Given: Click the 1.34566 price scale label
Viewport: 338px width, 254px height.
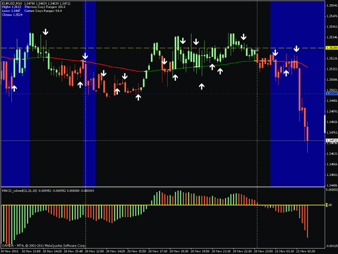Looking at the screenshot, I should click(332, 164).
